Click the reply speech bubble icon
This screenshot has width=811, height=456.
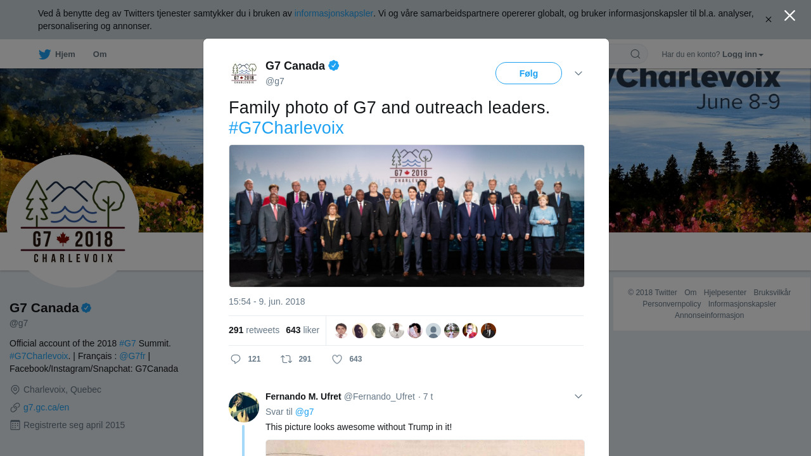point(236,359)
